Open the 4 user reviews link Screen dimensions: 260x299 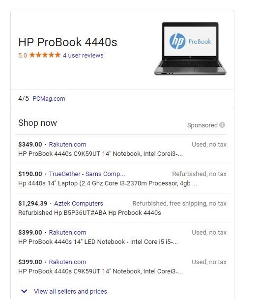tap(83, 55)
